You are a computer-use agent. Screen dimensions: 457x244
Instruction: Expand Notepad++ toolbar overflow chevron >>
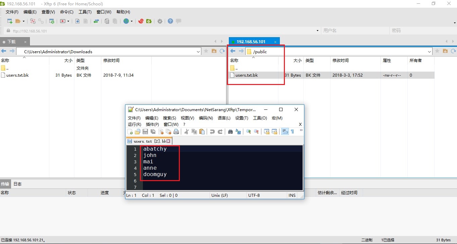click(x=301, y=130)
